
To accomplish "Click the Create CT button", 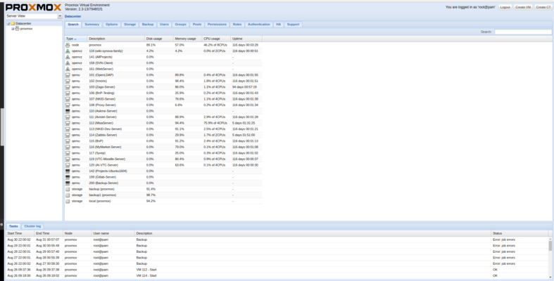I will [x=543, y=7].
